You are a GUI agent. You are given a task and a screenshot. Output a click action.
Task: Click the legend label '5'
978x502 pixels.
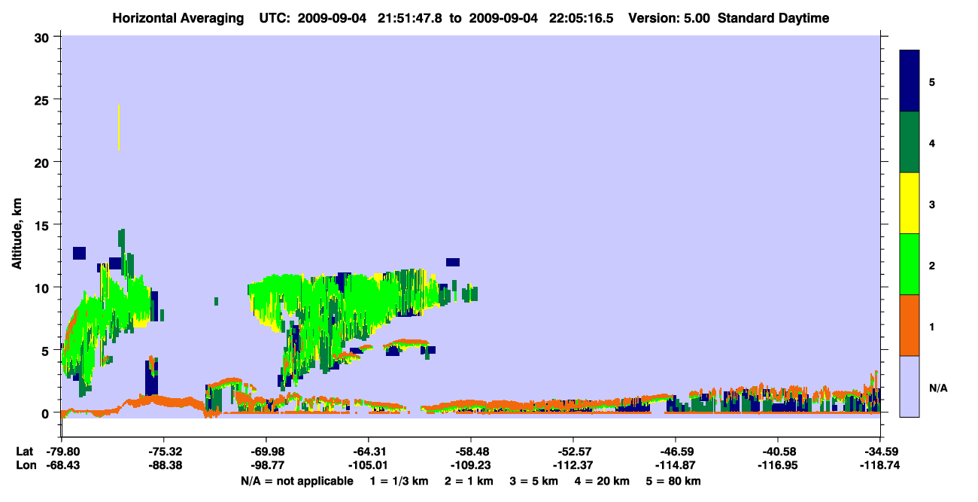point(931,81)
